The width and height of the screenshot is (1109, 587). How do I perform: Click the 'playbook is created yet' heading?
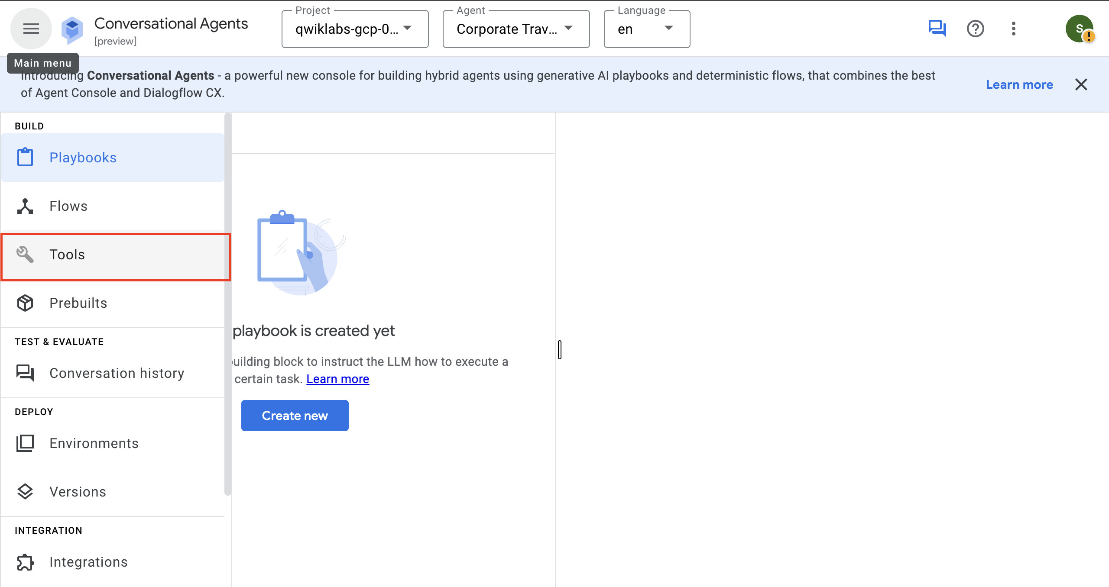click(314, 331)
